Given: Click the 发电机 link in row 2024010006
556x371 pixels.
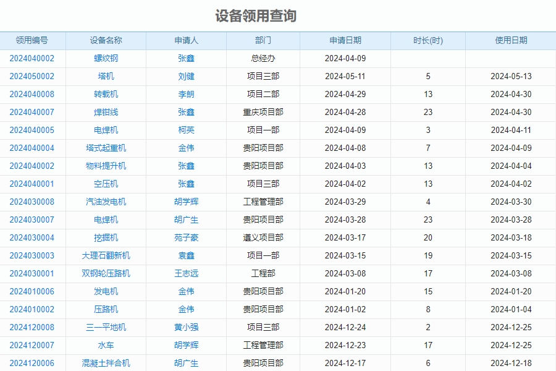Looking at the screenshot, I should 106,291.
